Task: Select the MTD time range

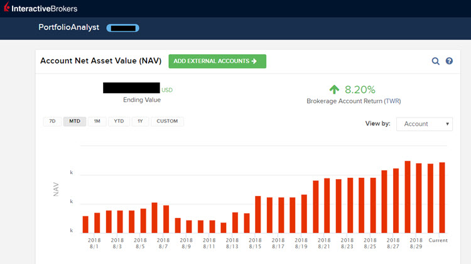Action: point(75,121)
